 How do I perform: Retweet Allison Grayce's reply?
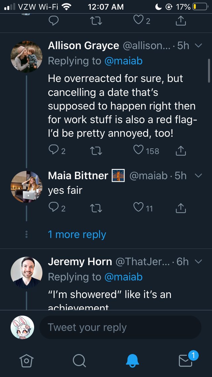96,151
